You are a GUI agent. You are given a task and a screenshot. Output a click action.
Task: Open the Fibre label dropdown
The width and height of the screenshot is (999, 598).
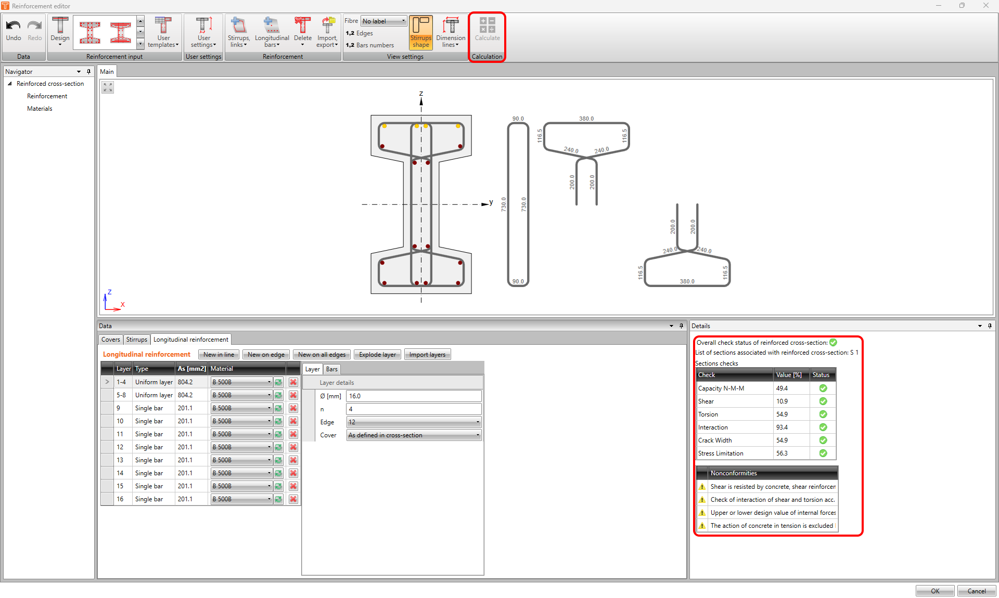point(384,21)
